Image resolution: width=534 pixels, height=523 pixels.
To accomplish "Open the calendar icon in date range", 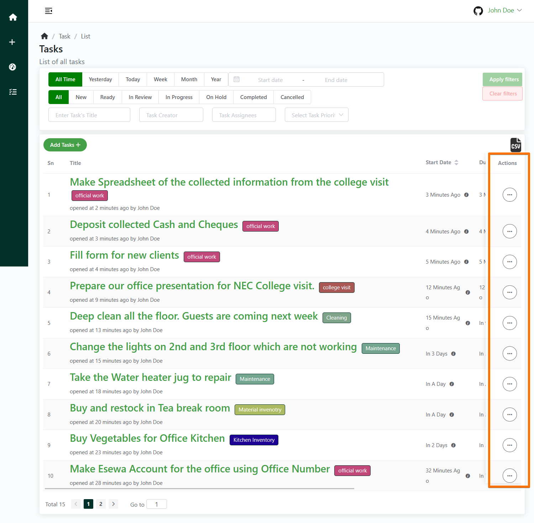I will [236, 79].
